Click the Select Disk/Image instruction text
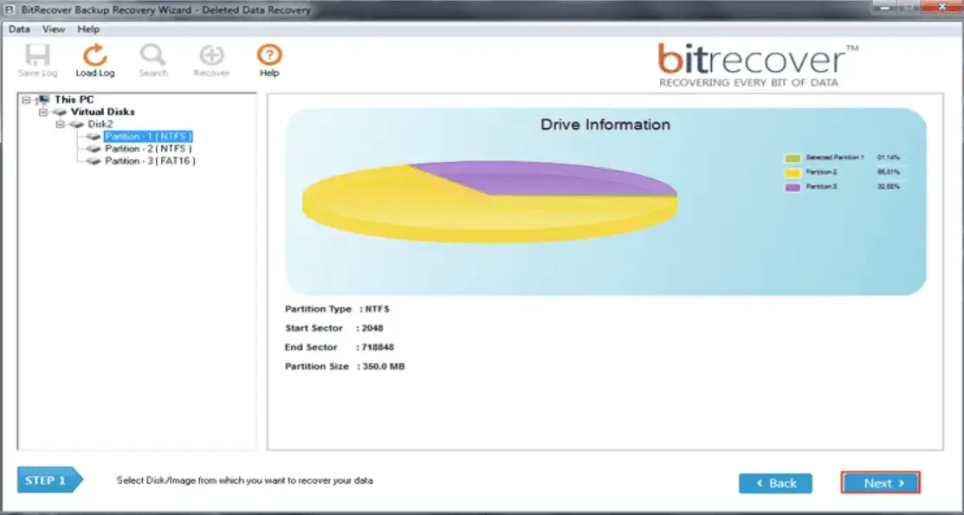964x515 pixels. pyautogui.click(x=245, y=480)
